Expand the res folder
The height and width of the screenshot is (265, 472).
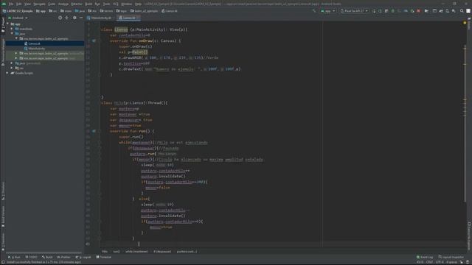click(12, 68)
